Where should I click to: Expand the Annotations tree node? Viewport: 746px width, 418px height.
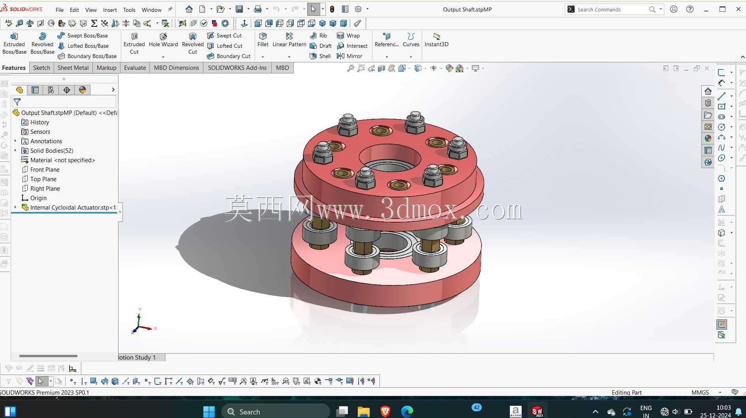click(15, 141)
